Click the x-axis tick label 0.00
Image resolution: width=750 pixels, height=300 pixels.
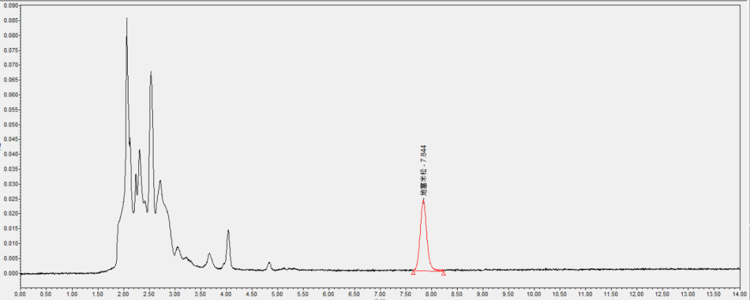point(20,293)
